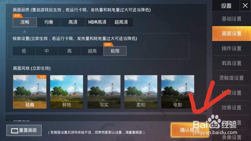Set frame rate to 极限
Image resolution: width=251 pixels, height=141 pixels.
pyautogui.click(x=115, y=51)
